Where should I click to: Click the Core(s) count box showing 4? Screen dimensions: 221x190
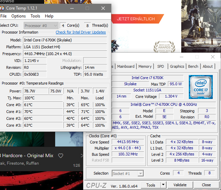pyautogui.click(x=63, y=25)
